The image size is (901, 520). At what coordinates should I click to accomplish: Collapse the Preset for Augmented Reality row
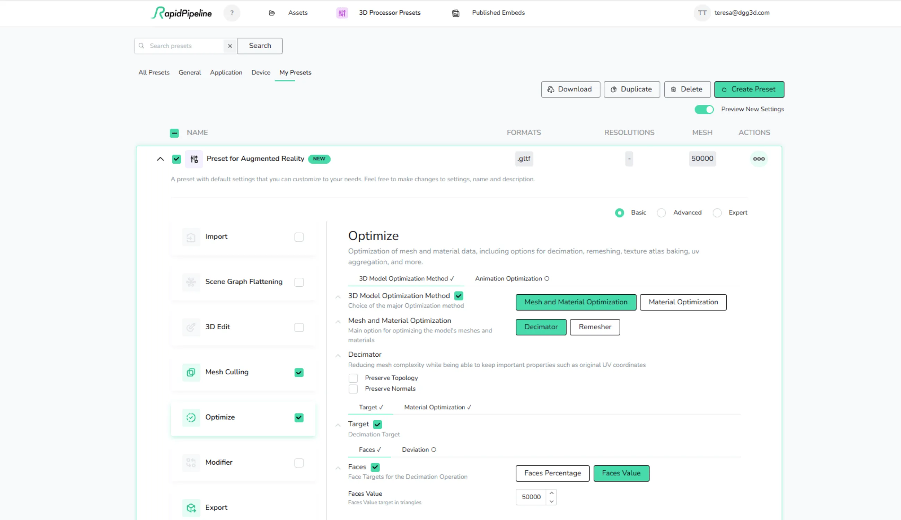tap(160, 159)
